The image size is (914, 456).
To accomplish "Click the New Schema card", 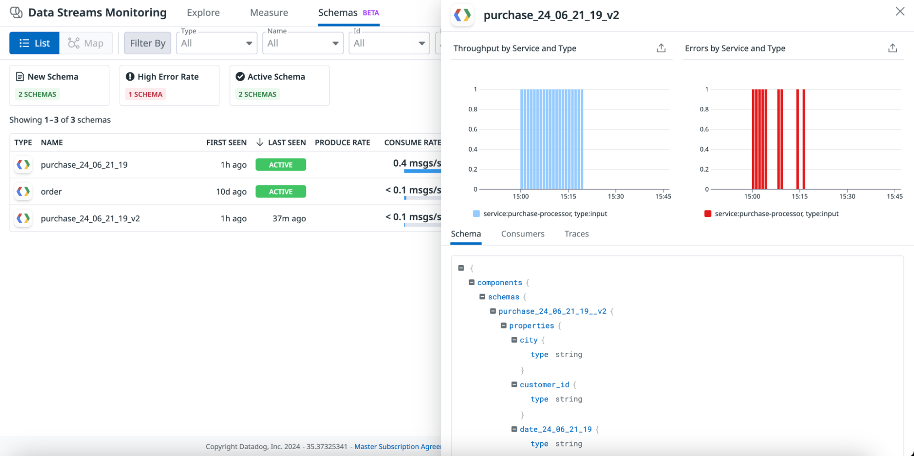I will (x=59, y=85).
